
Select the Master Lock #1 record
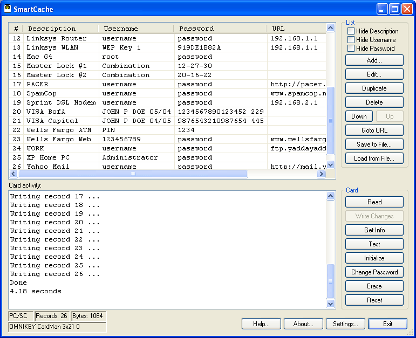[x=168, y=66]
